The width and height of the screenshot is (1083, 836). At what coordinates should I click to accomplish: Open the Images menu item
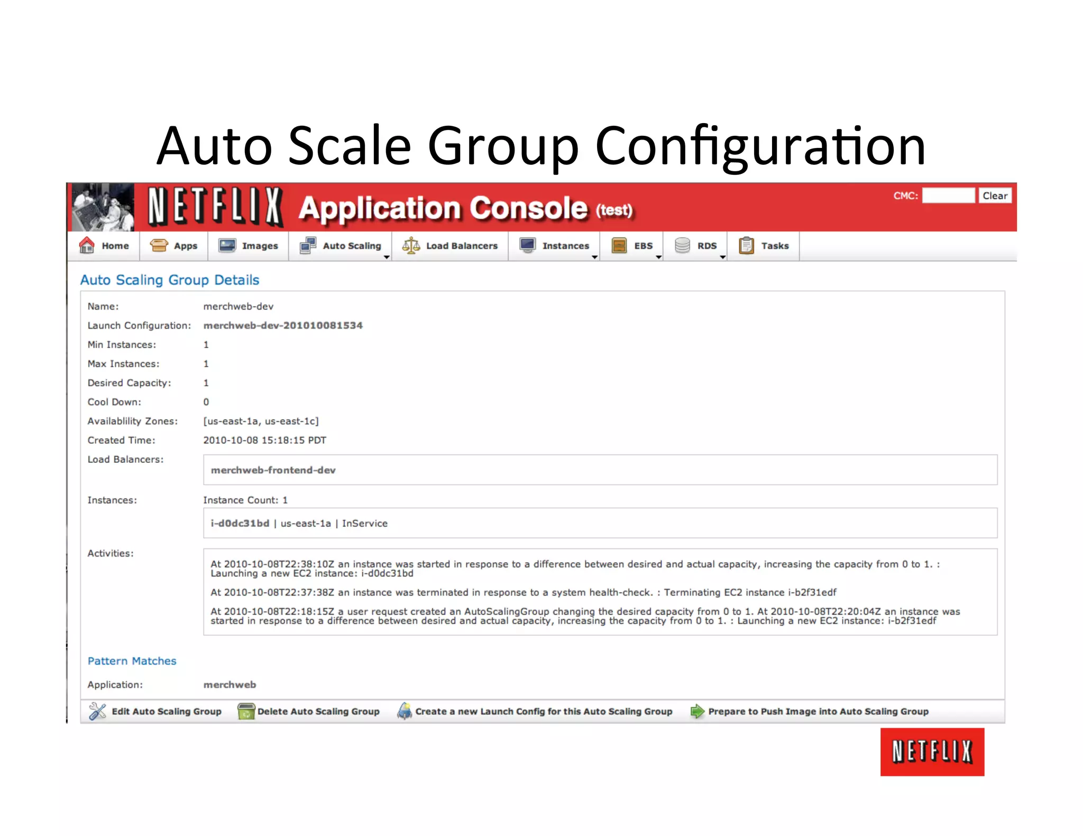point(249,246)
